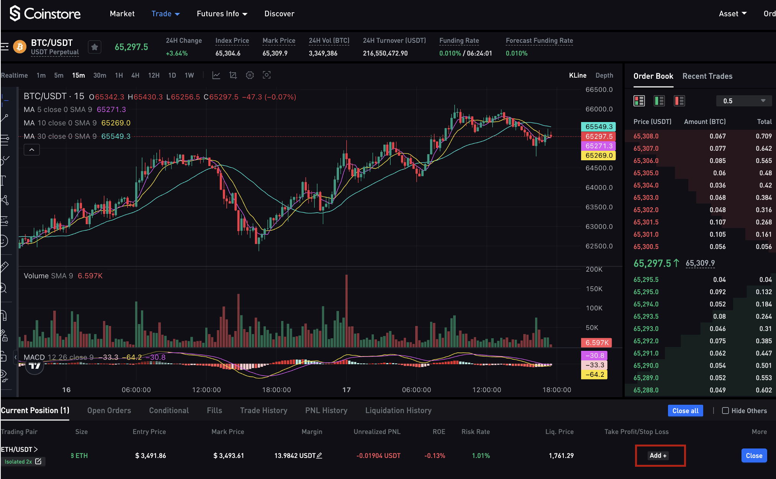776x479 pixels.
Task: Click the blue Close all button
Action: pyautogui.click(x=685, y=411)
